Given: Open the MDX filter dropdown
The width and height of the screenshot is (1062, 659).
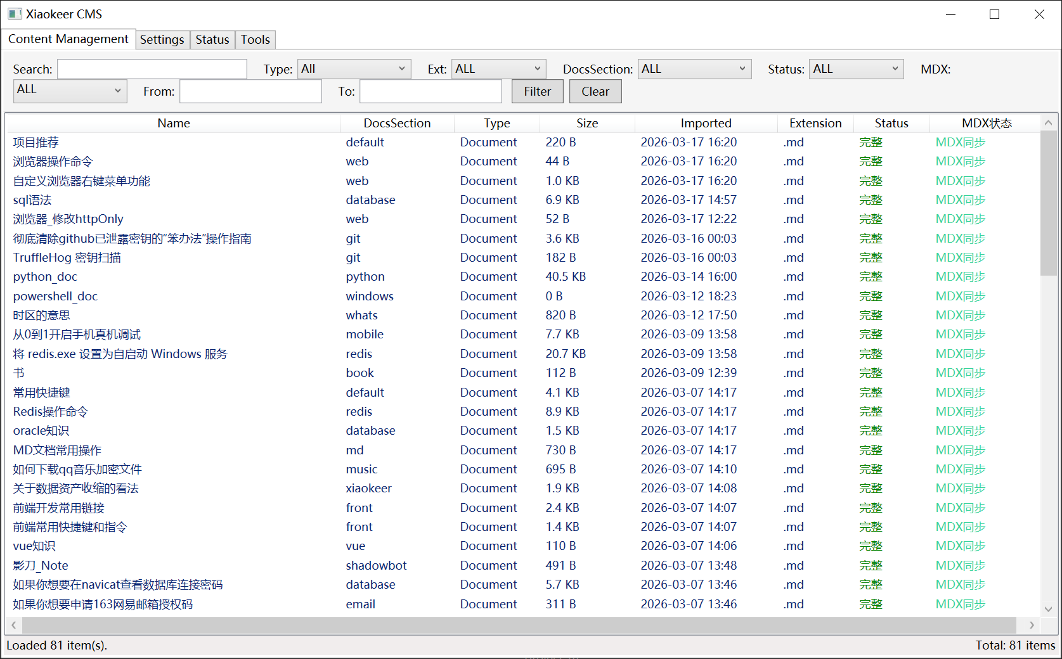Looking at the screenshot, I should (x=70, y=91).
